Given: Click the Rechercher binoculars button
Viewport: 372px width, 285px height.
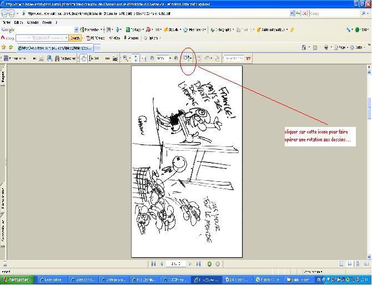Looking at the screenshot, I should click(66, 58).
